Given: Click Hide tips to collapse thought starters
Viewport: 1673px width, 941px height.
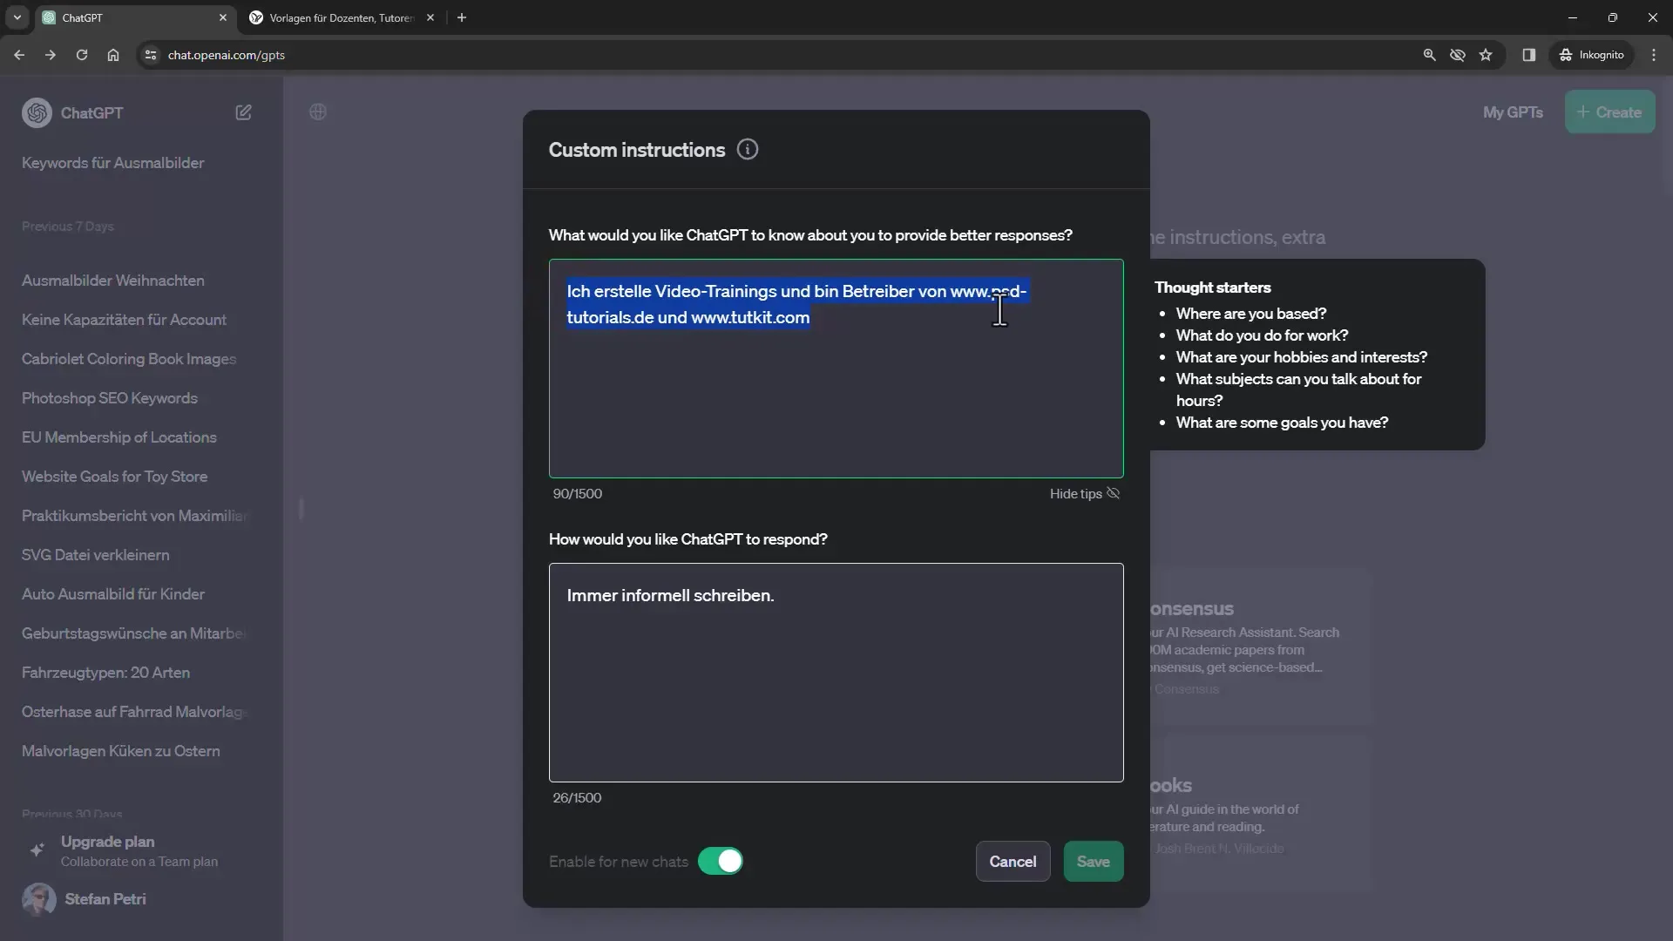Looking at the screenshot, I should click(x=1084, y=494).
